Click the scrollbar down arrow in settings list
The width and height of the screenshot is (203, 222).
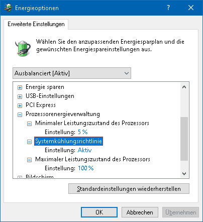point(184,174)
